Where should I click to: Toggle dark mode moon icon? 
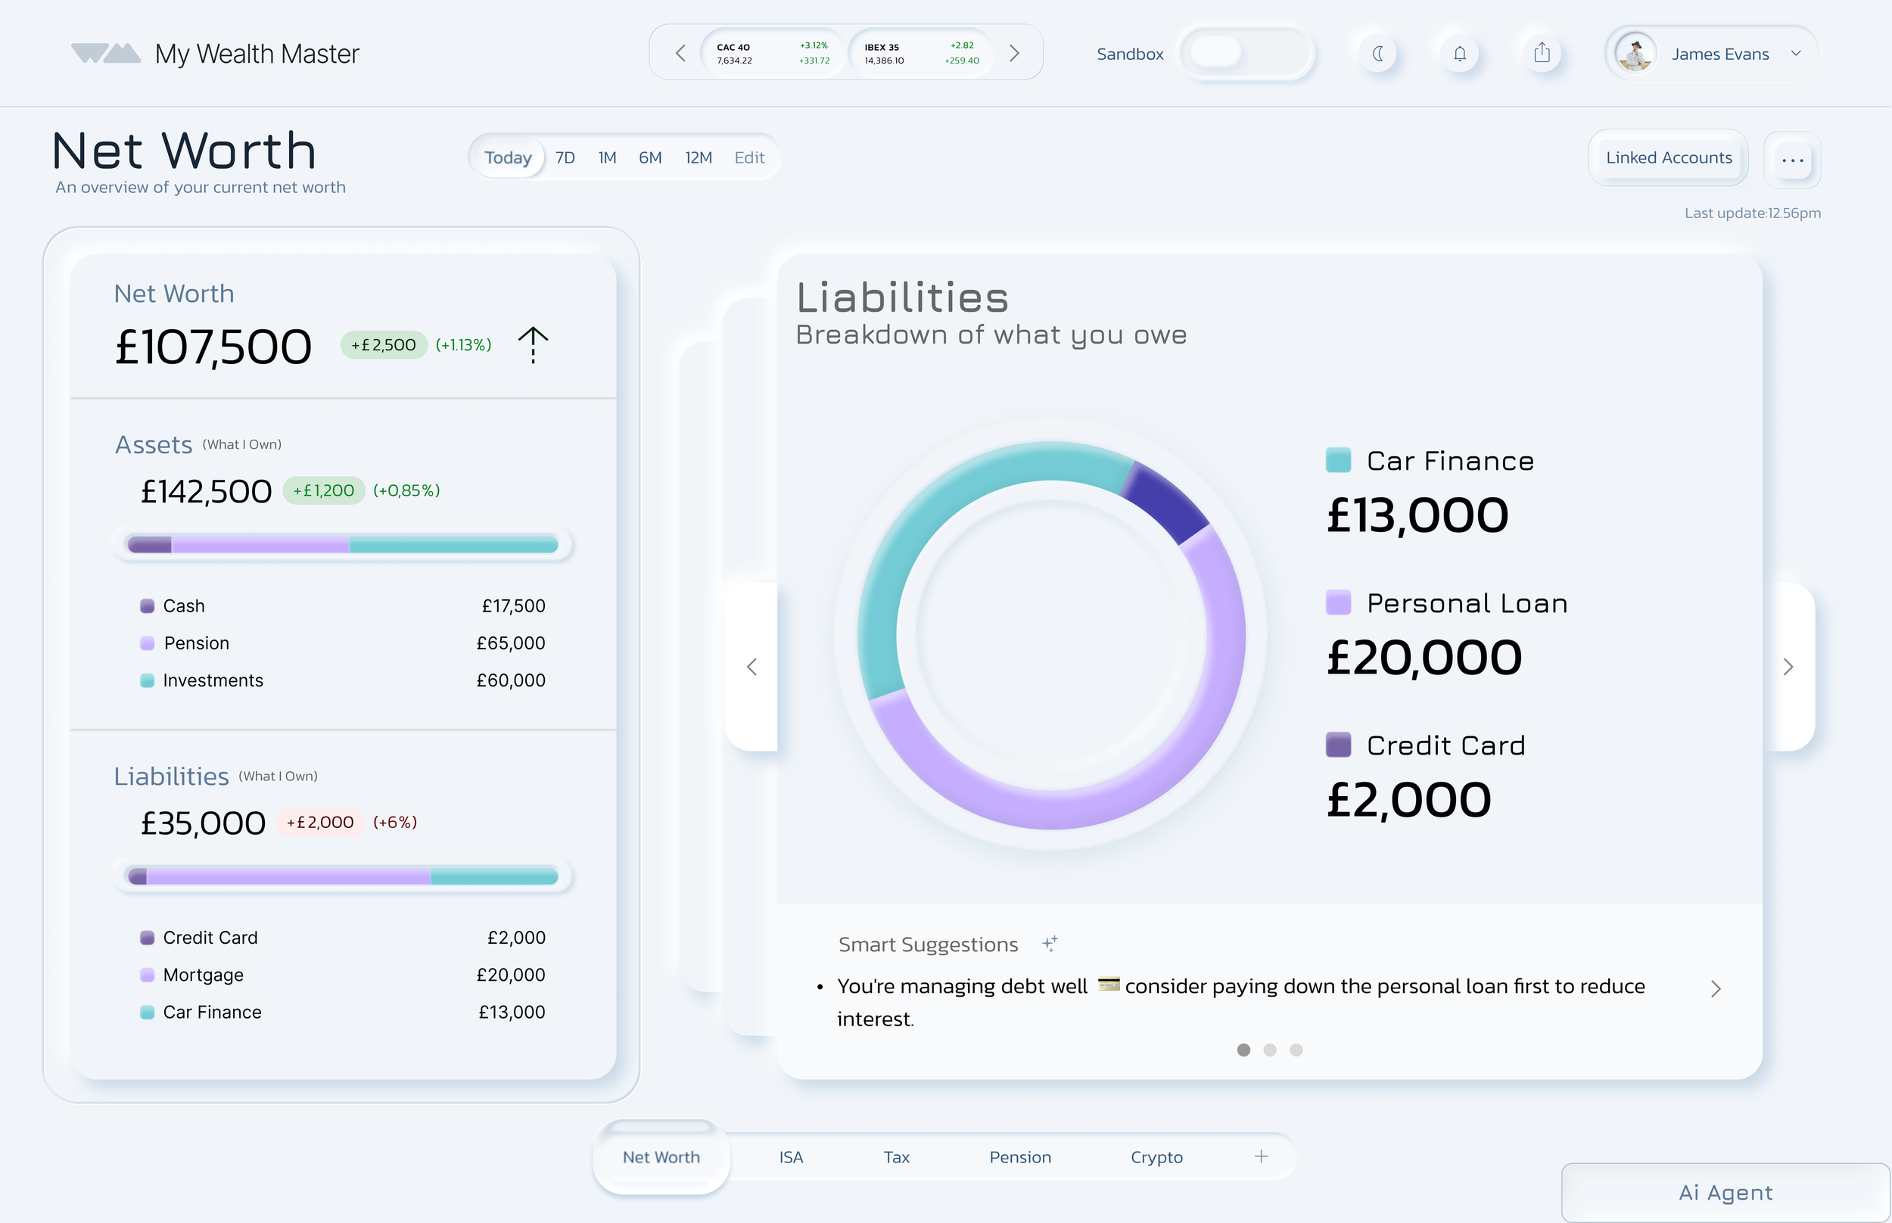coord(1378,54)
